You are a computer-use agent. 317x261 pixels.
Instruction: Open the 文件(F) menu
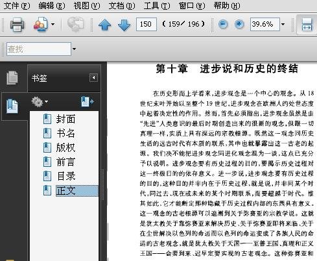[17, 5]
